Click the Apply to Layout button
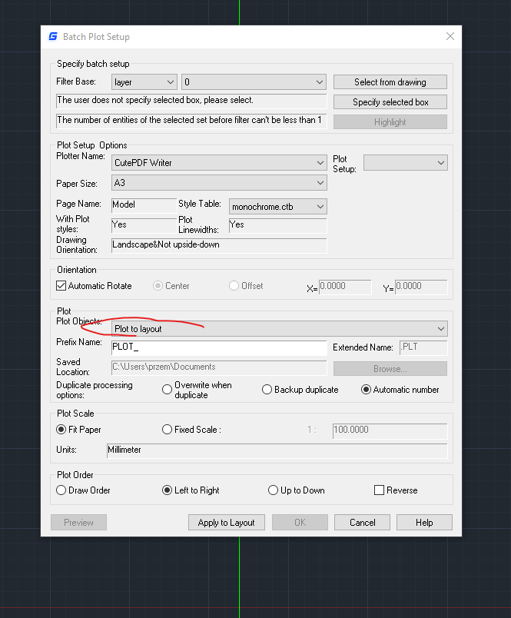The width and height of the screenshot is (511, 618). tap(226, 523)
